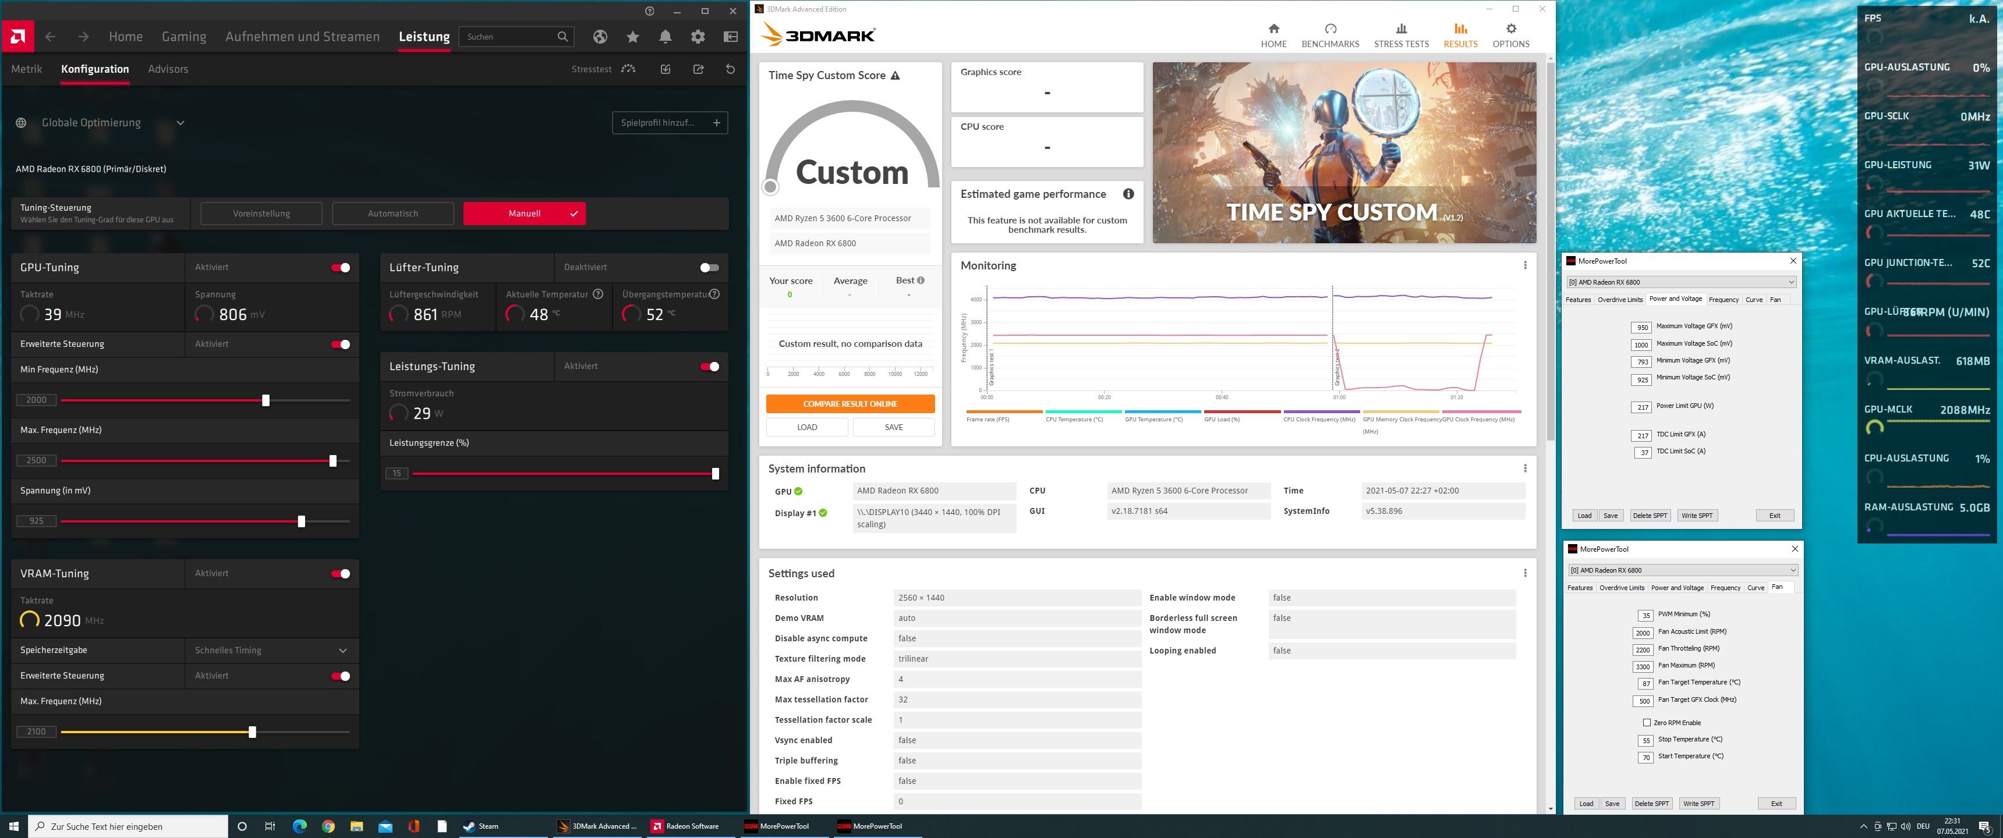Click the SAVE button in 3DMark

tap(893, 427)
